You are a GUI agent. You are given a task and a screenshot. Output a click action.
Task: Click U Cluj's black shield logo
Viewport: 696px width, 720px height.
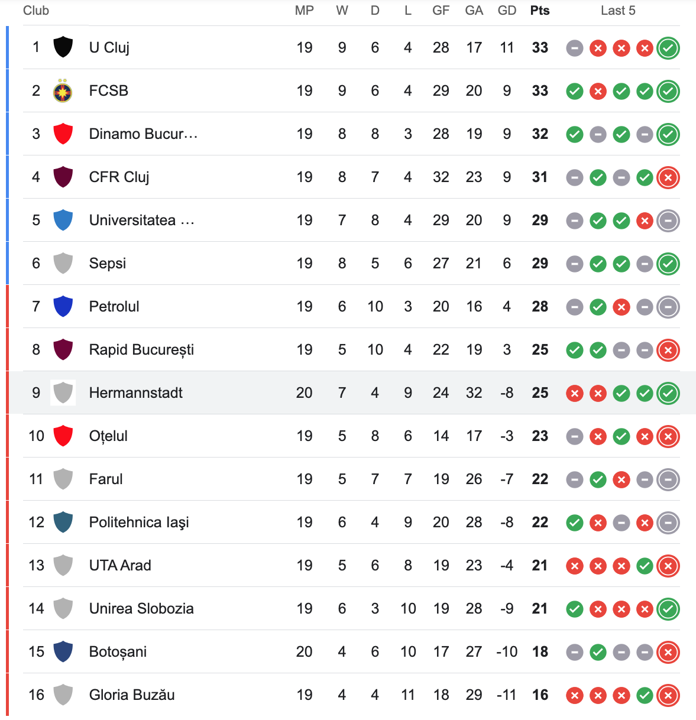tap(63, 47)
